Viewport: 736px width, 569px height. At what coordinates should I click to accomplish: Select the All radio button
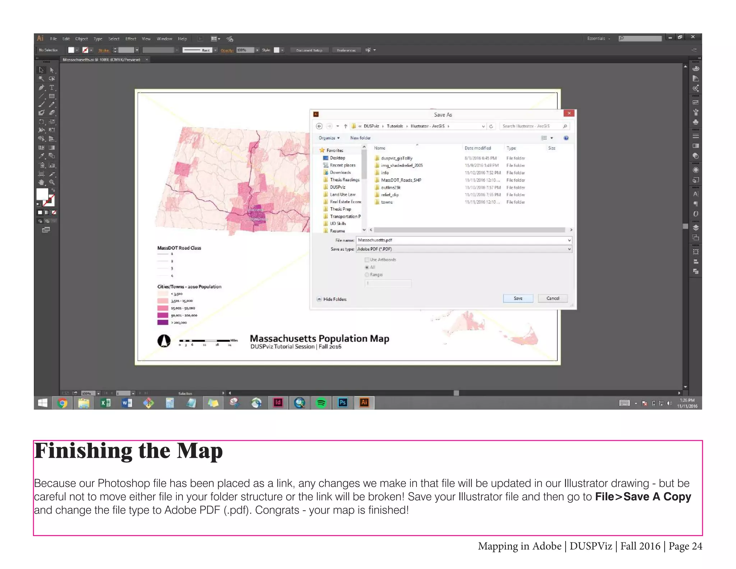click(367, 267)
